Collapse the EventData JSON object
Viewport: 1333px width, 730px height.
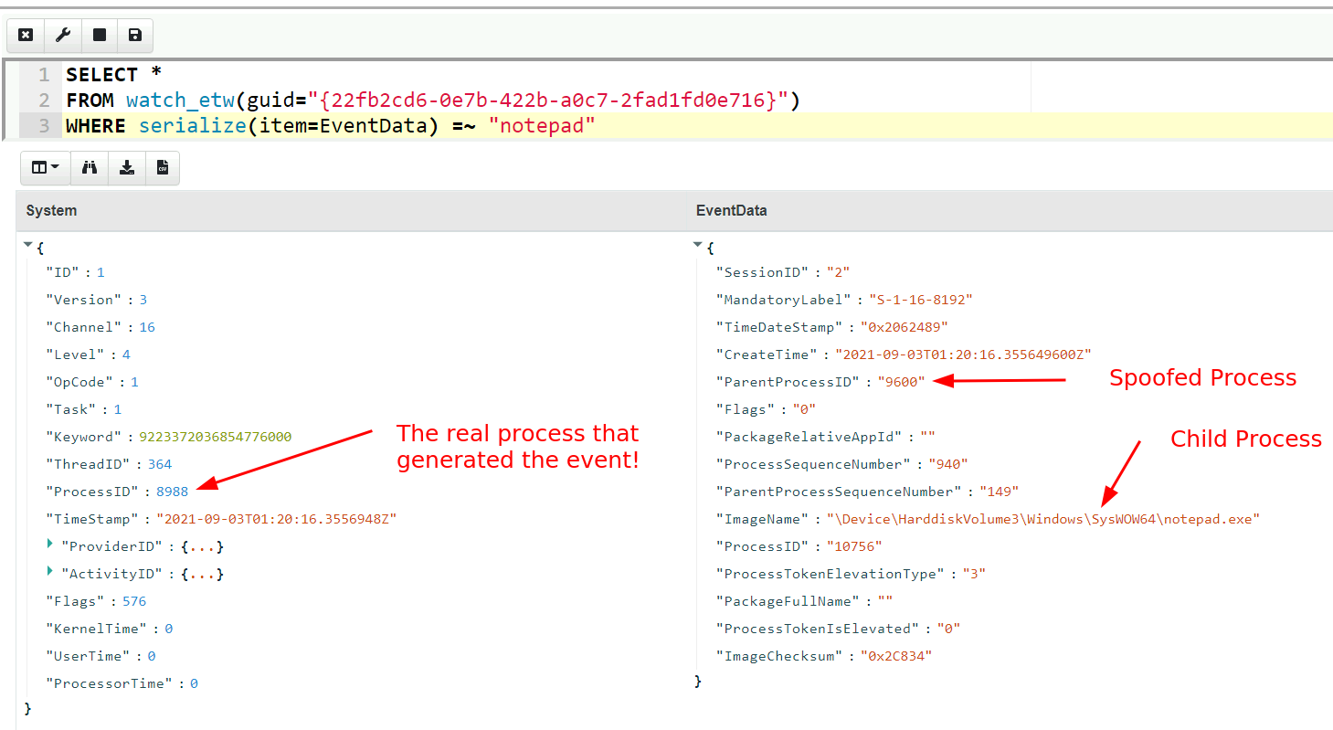coord(697,244)
